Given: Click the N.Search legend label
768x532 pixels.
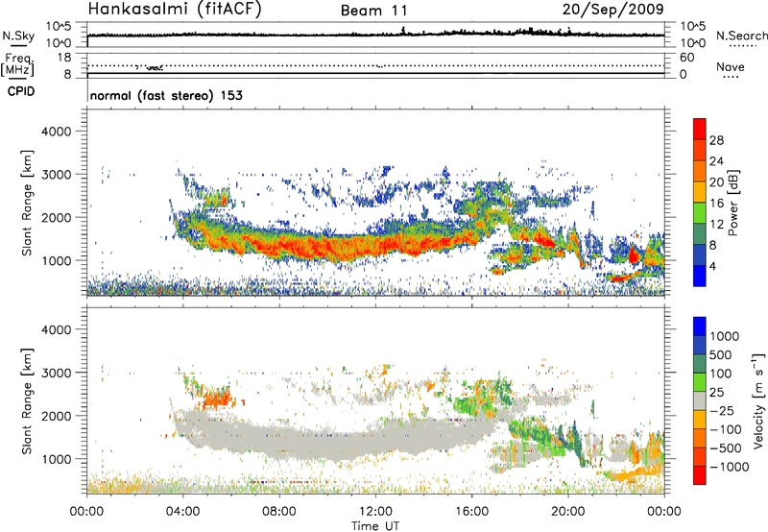Looking at the screenshot, I should click(742, 36).
